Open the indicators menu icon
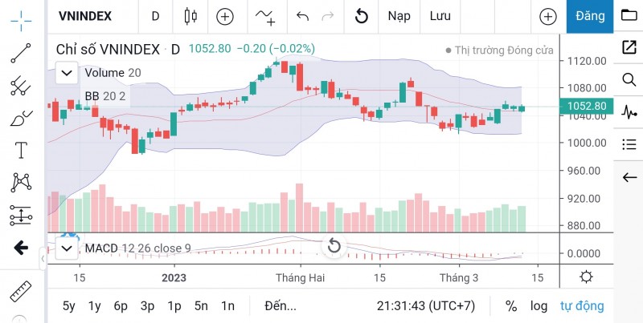The width and height of the screenshot is (643, 323). pos(265,16)
